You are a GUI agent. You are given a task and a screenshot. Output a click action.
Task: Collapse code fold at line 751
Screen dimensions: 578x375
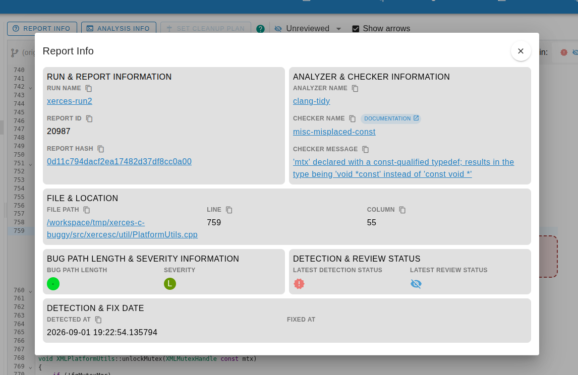coord(30,164)
